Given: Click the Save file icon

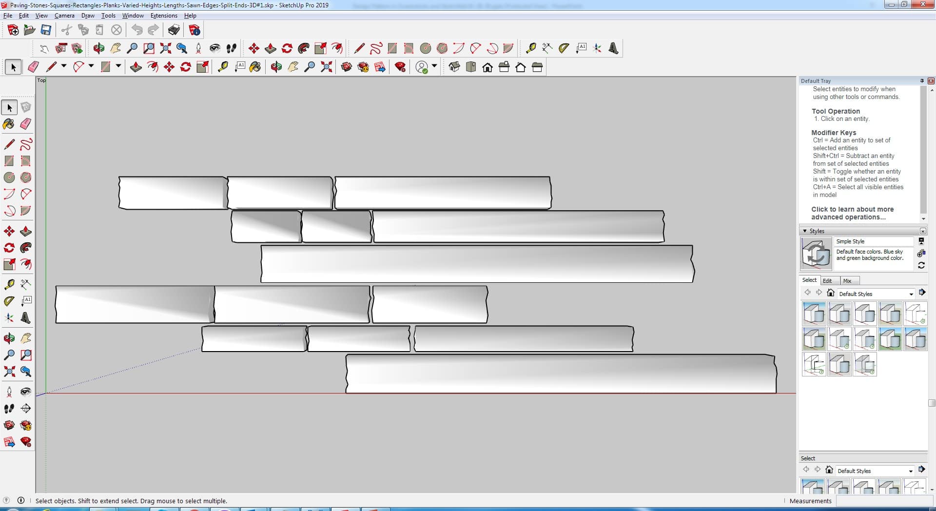Looking at the screenshot, I should pyautogui.click(x=46, y=30).
